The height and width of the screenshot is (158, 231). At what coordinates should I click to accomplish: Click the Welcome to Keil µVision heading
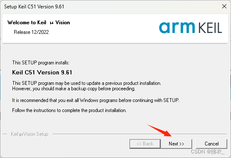[x=38, y=23]
